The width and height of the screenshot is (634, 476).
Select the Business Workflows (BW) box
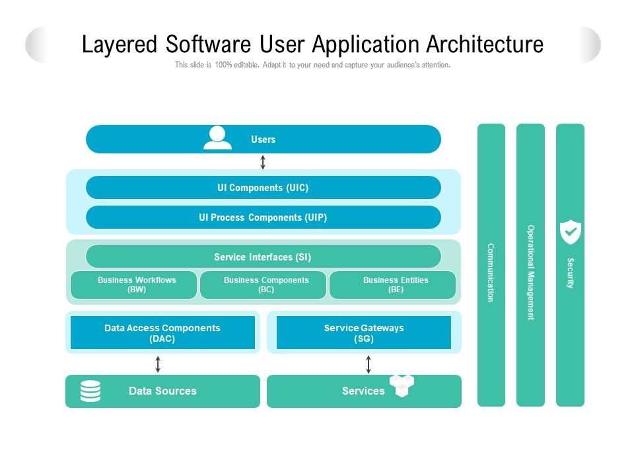click(134, 285)
